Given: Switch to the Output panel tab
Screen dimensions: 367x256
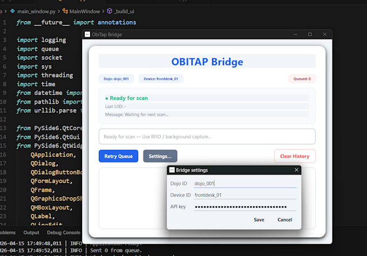Looking at the screenshot, I should coord(31,233).
